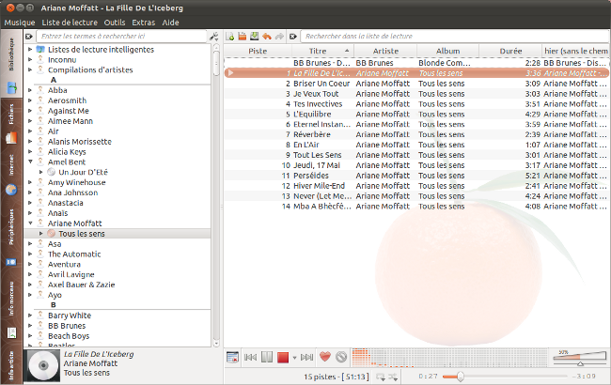
Task: Sort playlist by Titre column header
Action: coord(322,51)
